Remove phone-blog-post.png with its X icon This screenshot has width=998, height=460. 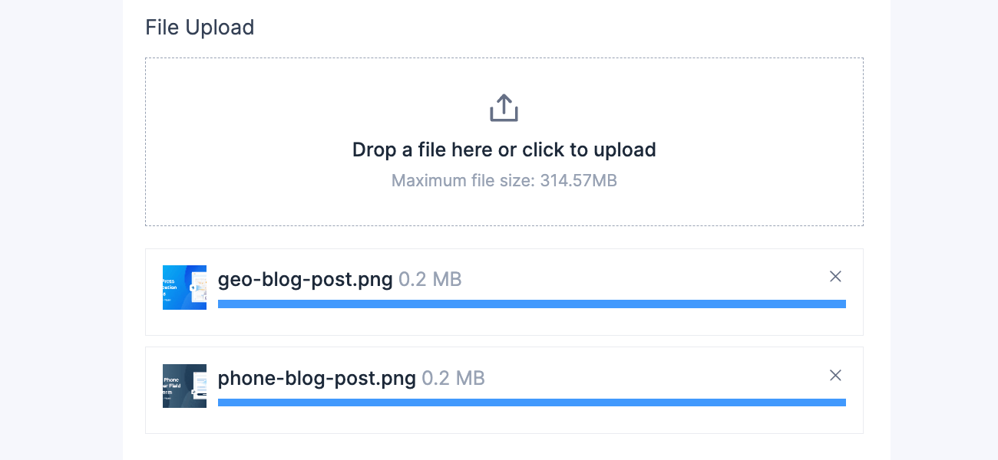(835, 376)
